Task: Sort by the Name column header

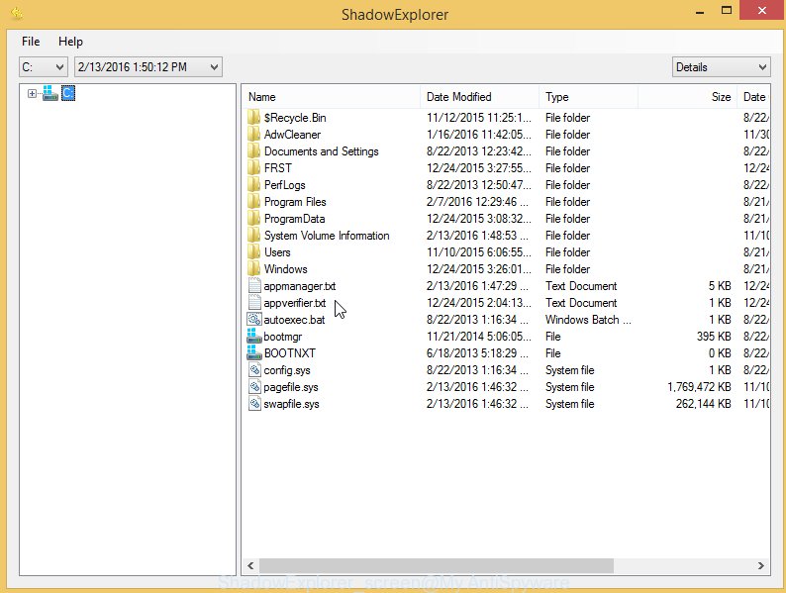Action: (x=330, y=97)
